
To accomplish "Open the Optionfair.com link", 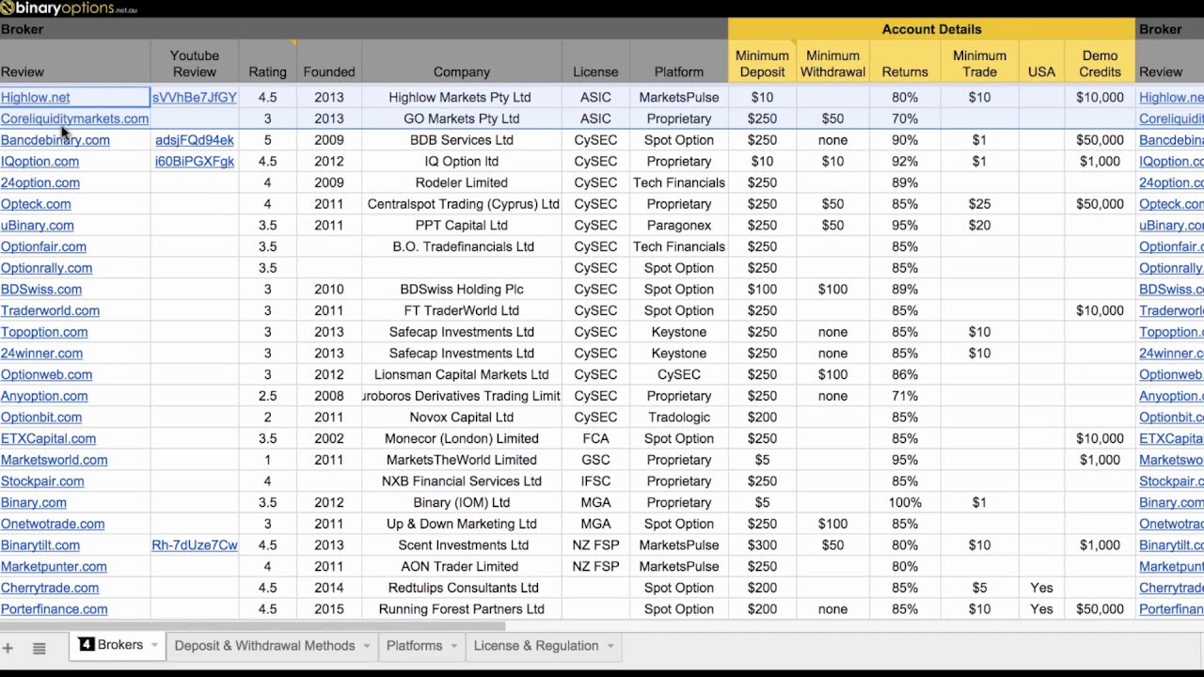I will 43,246.
